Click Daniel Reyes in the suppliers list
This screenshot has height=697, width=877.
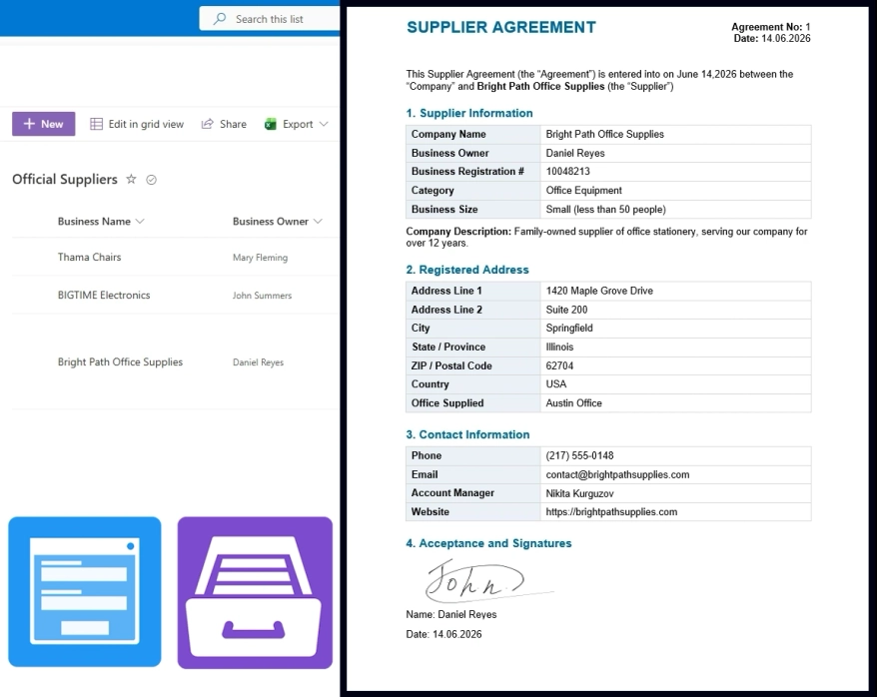(258, 362)
